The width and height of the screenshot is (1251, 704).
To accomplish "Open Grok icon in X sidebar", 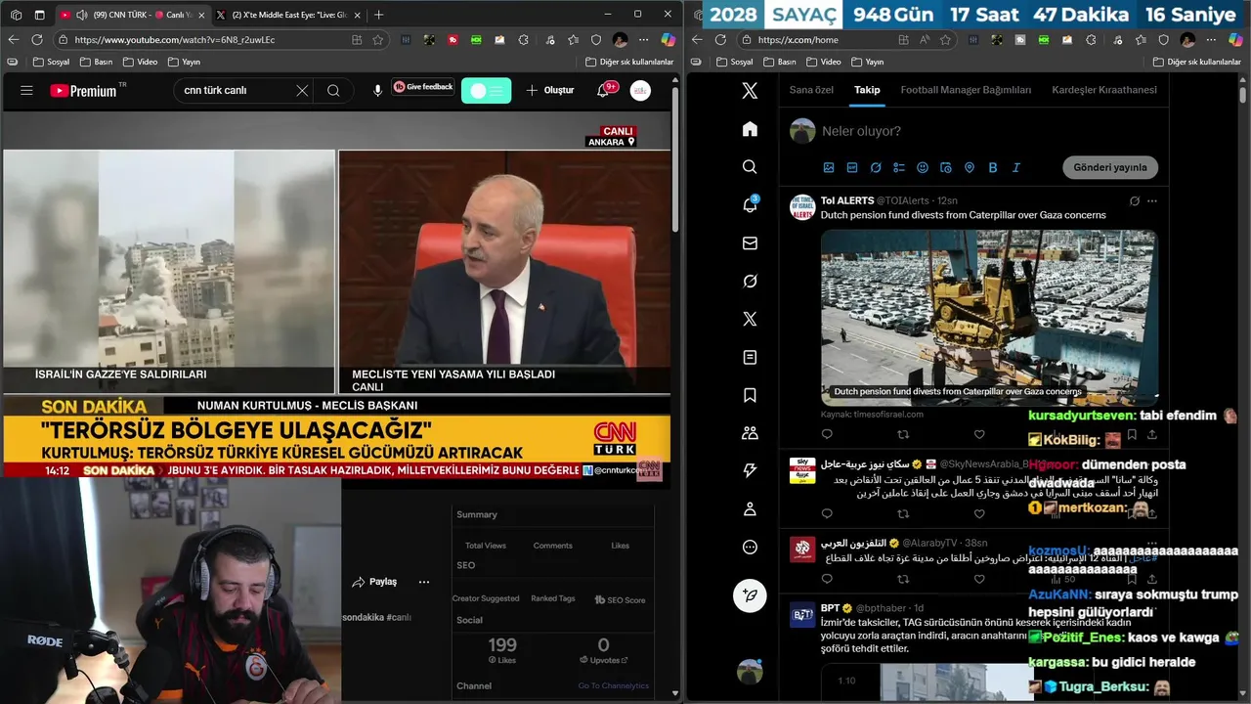I will [750, 282].
